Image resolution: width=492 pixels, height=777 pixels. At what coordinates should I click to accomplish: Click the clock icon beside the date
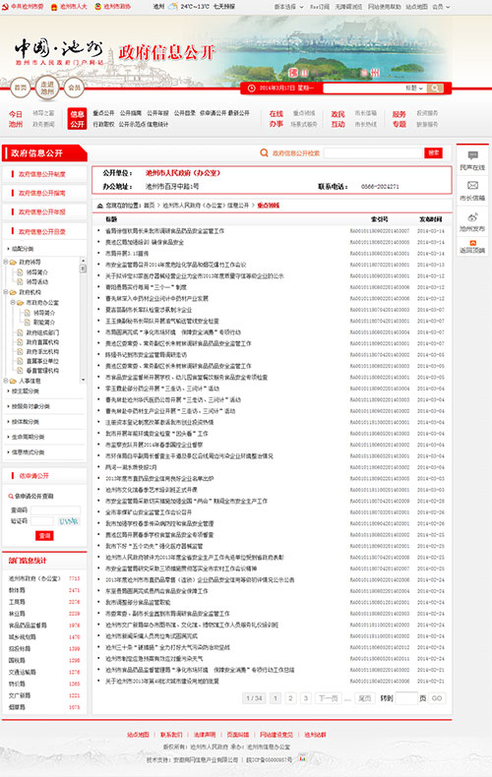pos(251,88)
